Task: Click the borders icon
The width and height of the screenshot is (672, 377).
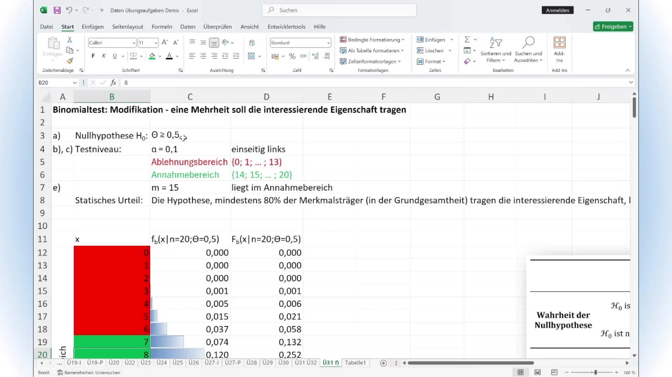Action: [133, 56]
